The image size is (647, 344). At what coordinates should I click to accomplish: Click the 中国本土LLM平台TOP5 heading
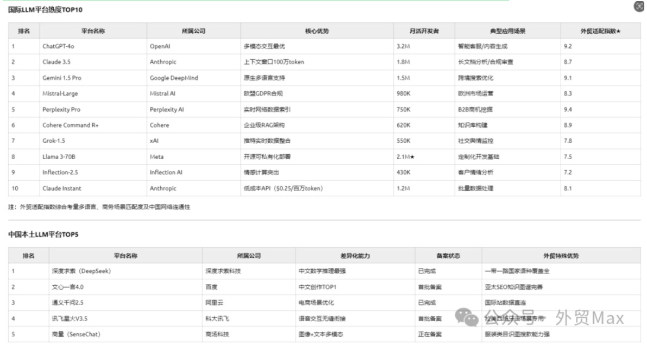point(43,234)
